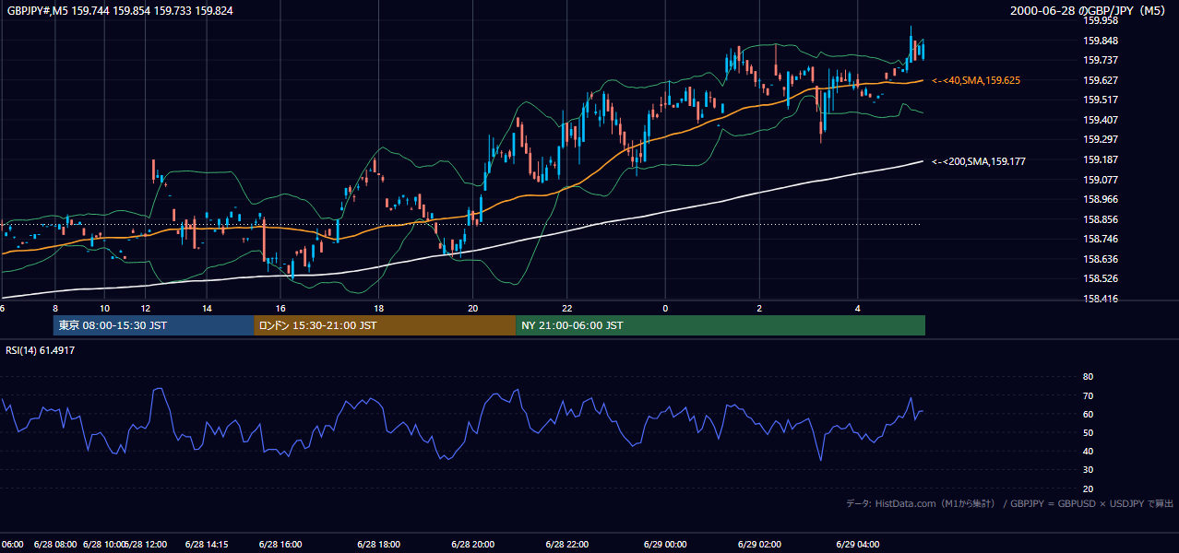Select the white '<-<200,SMA,159.177' label
Image resolution: width=1179 pixels, height=553 pixels.
pyautogui.click(x=979, y=161)
